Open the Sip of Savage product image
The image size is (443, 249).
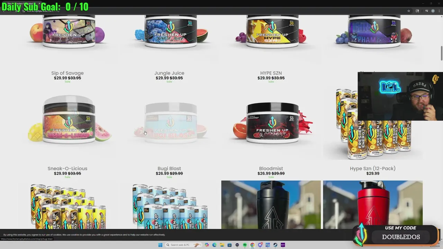click(67, 39)
